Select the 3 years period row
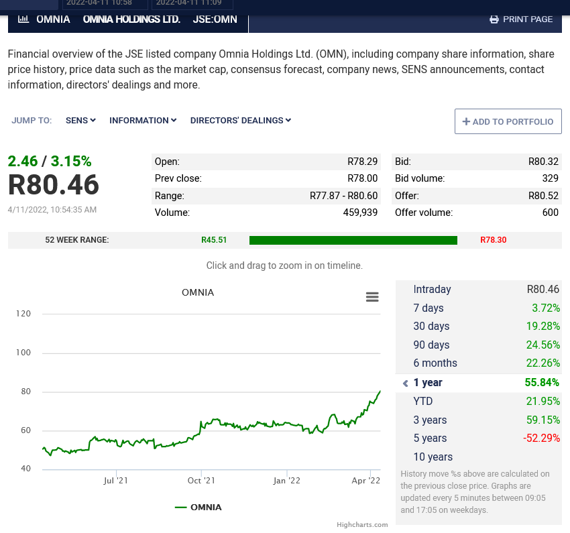 coord(478,420)
